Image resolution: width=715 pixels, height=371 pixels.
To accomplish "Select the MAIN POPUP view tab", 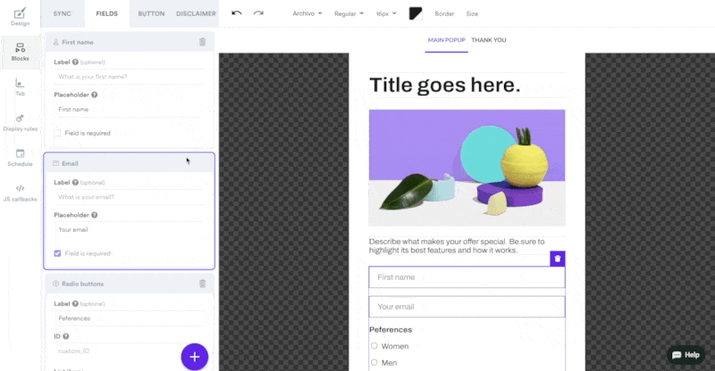I will pyautogui.click(x=446, y=40).
